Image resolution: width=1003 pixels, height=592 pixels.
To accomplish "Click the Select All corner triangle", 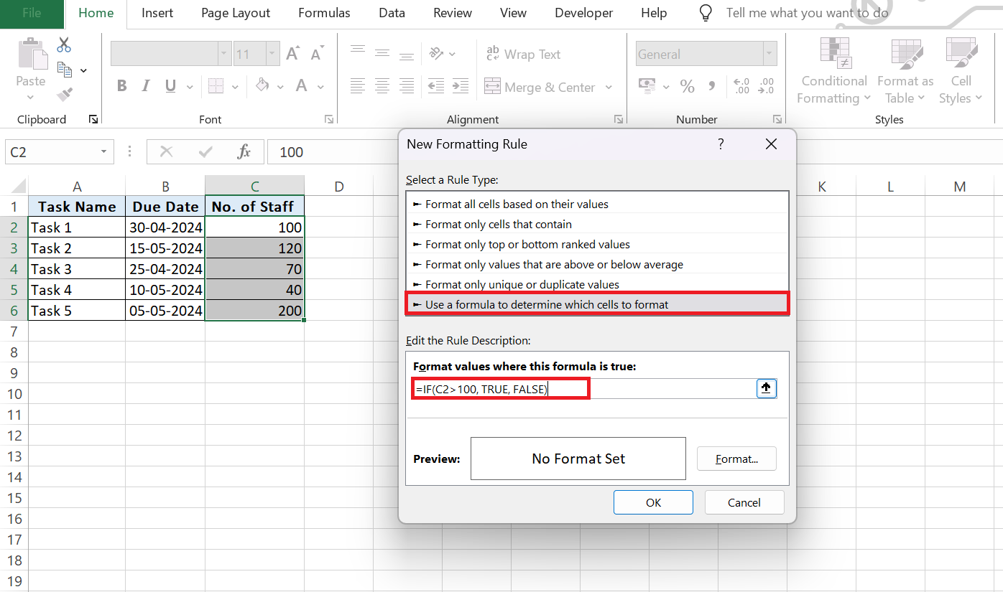I will pyautogui.click(x=19, y=186).
